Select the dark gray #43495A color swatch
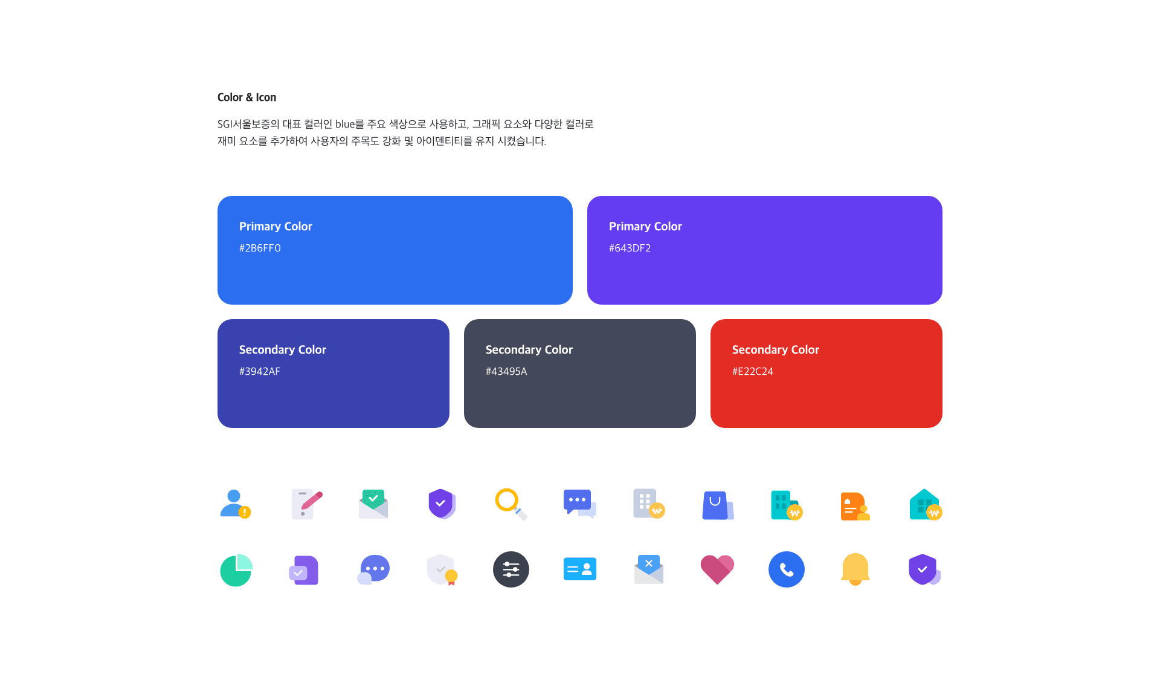 tap(579, 374)
